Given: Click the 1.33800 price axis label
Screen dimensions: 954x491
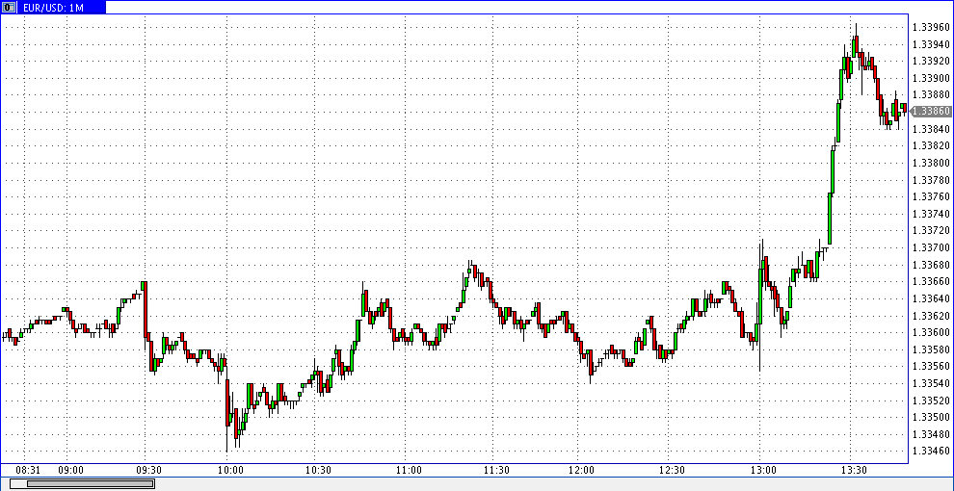Looking at the screenshot, I should (932, 163).
